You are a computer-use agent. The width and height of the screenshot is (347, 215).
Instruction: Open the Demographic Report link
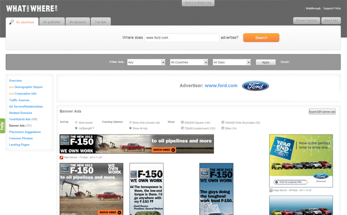pyautogui.click(x=29, y=87)
